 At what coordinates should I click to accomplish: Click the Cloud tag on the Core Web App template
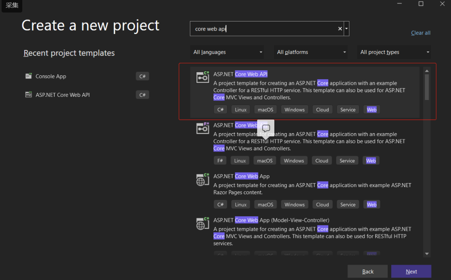click(322, 204)
